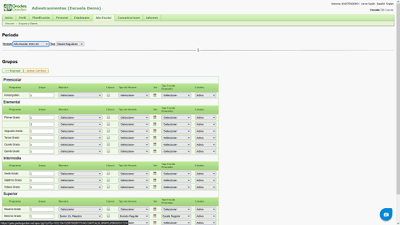
Task: Click the Resumen breadcrumb link
Action: point(10,24)
